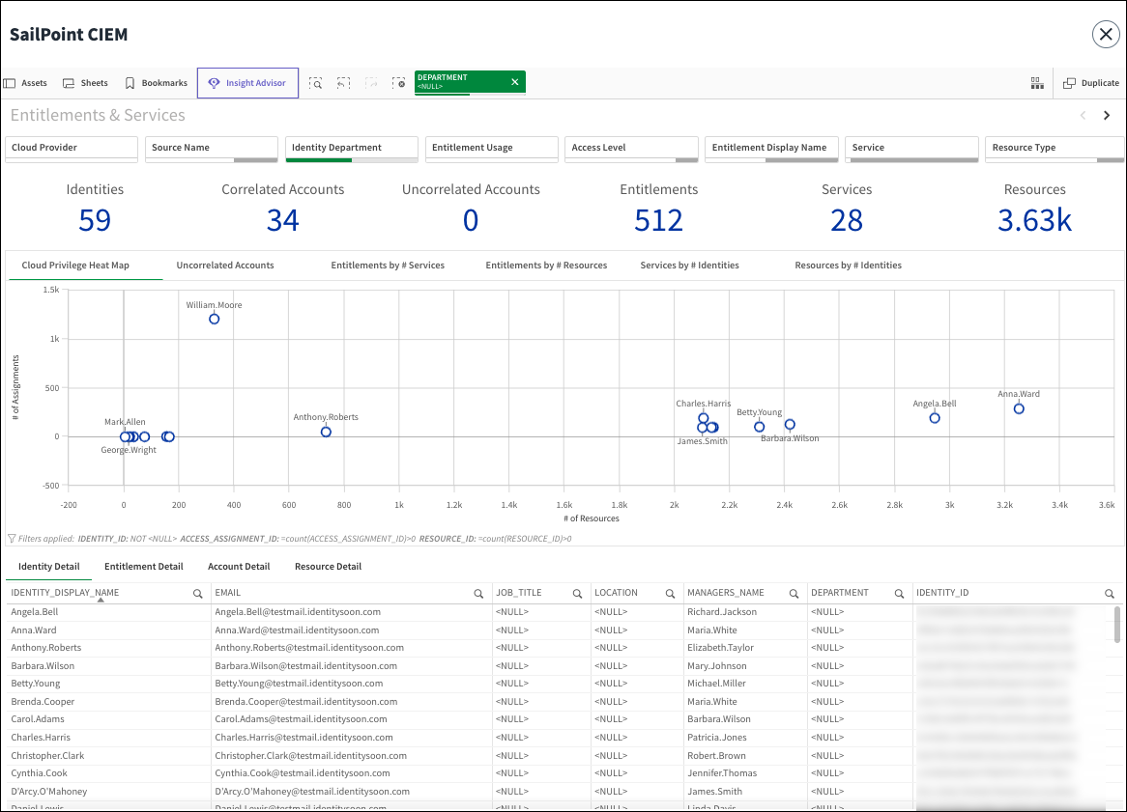
Task: Search the IDENTITY_ID column
Action: click(1110, 594)
